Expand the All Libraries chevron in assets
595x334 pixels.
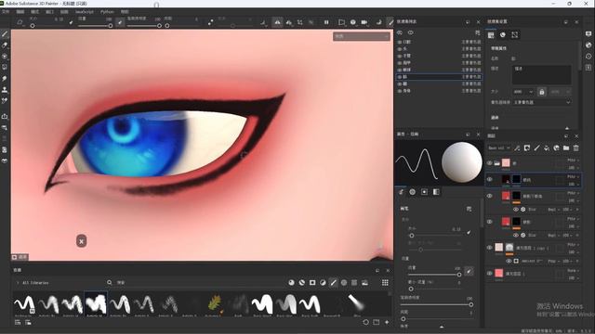coord(18,283)
